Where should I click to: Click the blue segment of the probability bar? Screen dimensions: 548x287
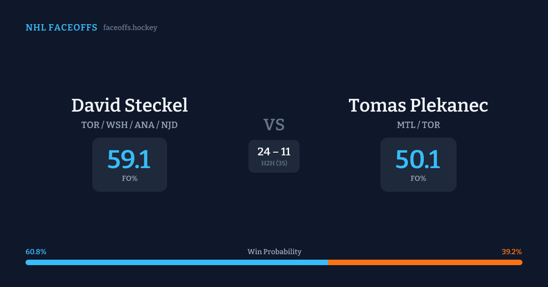coord(176,262)
